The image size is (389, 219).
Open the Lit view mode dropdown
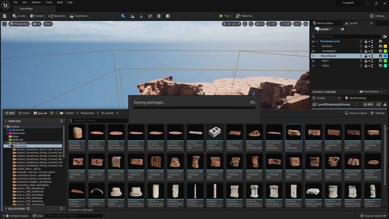36,24
